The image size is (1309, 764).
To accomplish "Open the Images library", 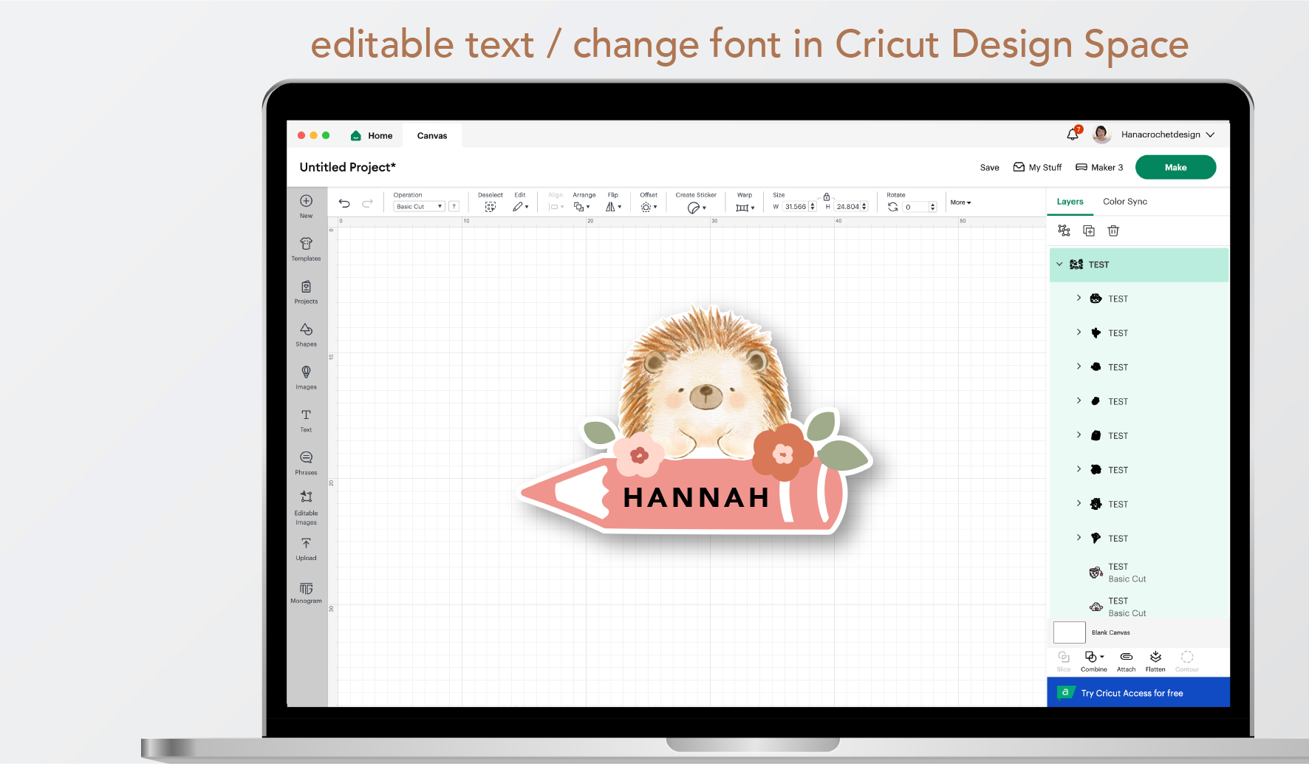I will 306,378.
